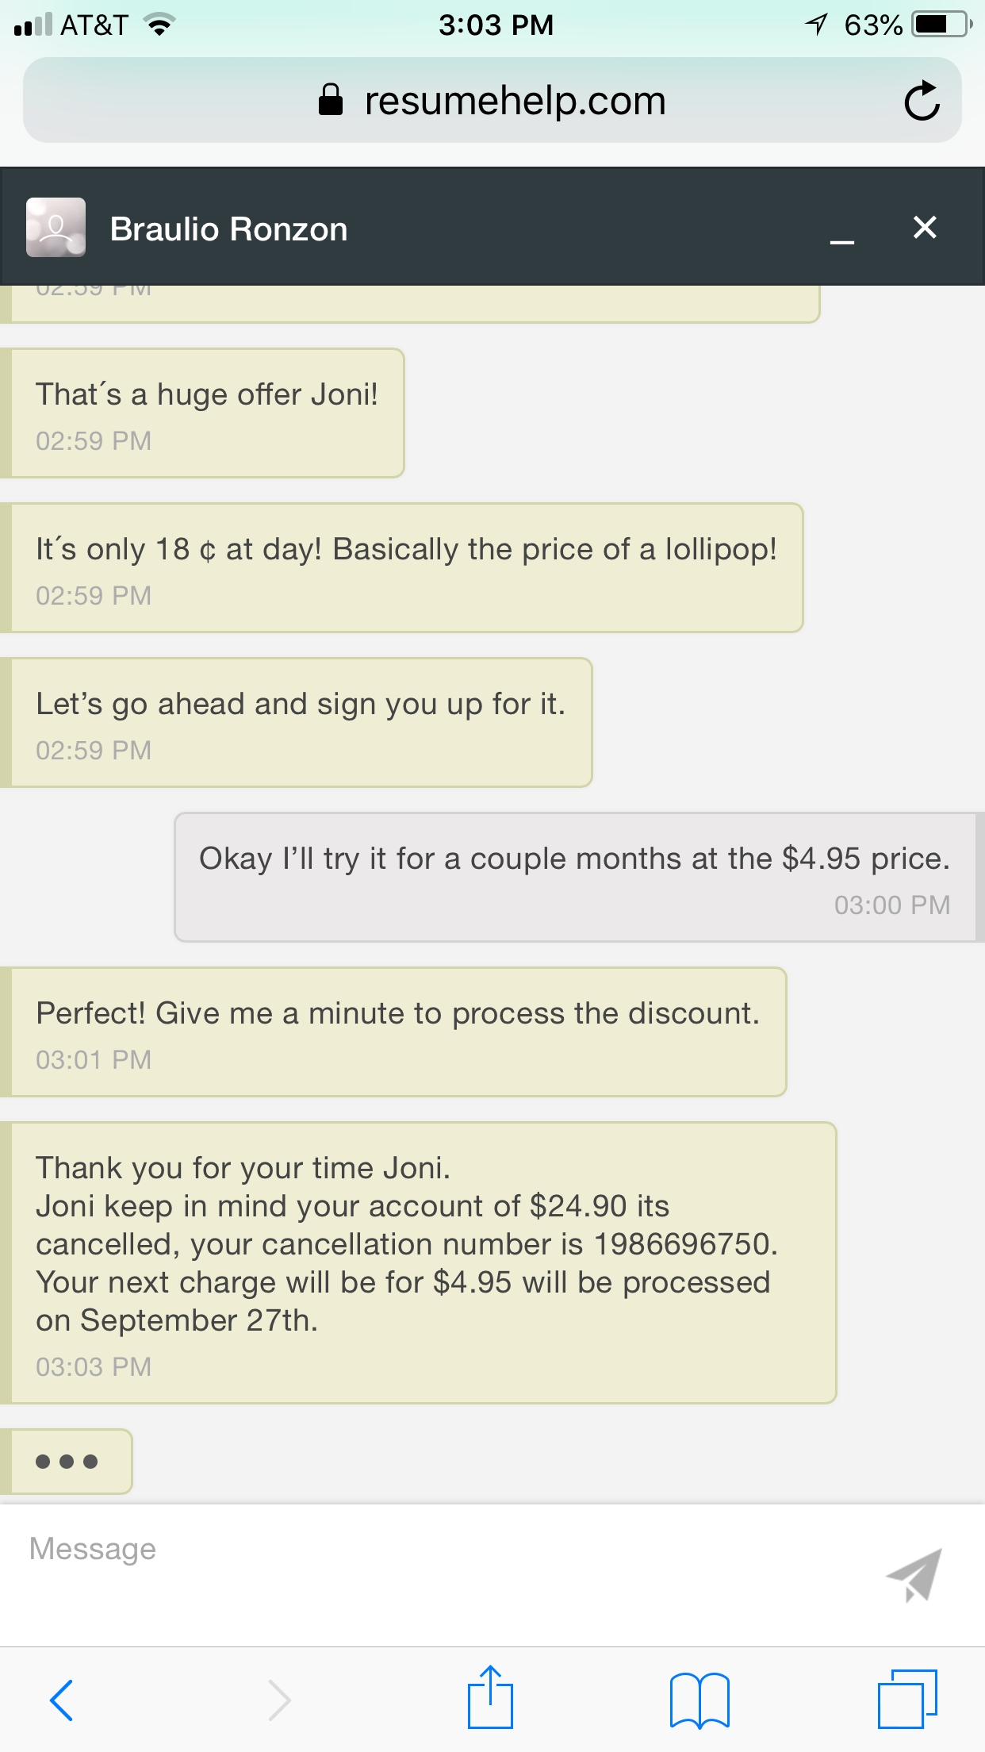The height and width of the screenshot is (1752, 985).
Task: Tap the Safari back arrow
Action: (62, 1700)
